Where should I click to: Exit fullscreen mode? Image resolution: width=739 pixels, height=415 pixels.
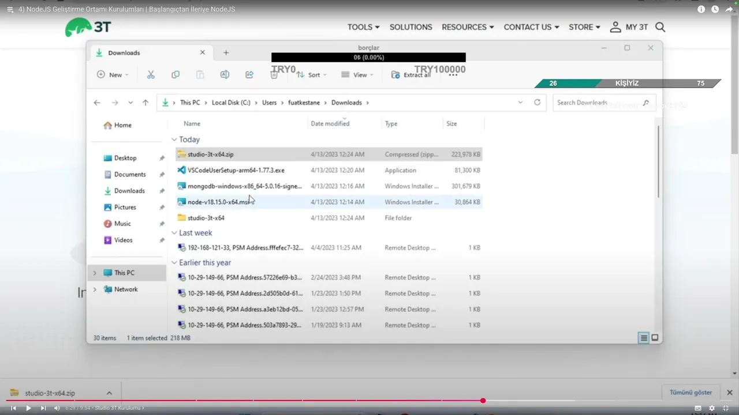726,408
